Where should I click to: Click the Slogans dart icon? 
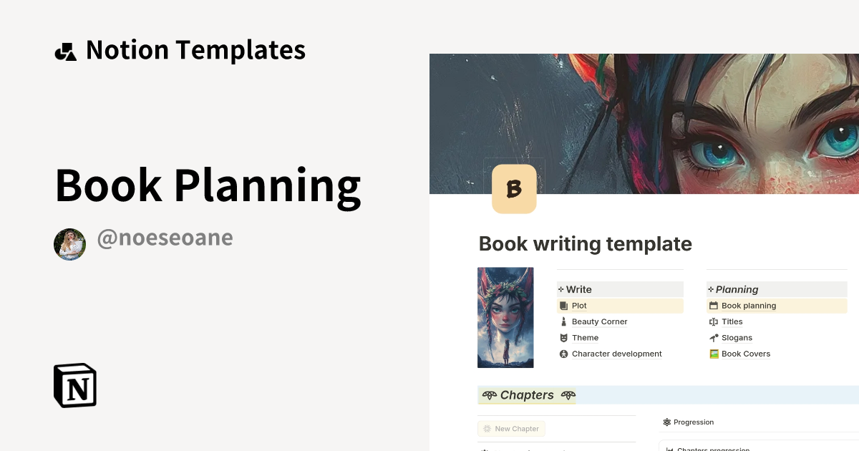pos(714,337)
